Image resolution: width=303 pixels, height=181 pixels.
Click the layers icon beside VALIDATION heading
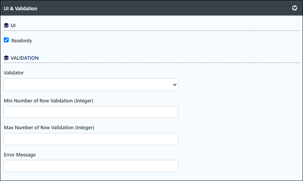click(6, 58)
